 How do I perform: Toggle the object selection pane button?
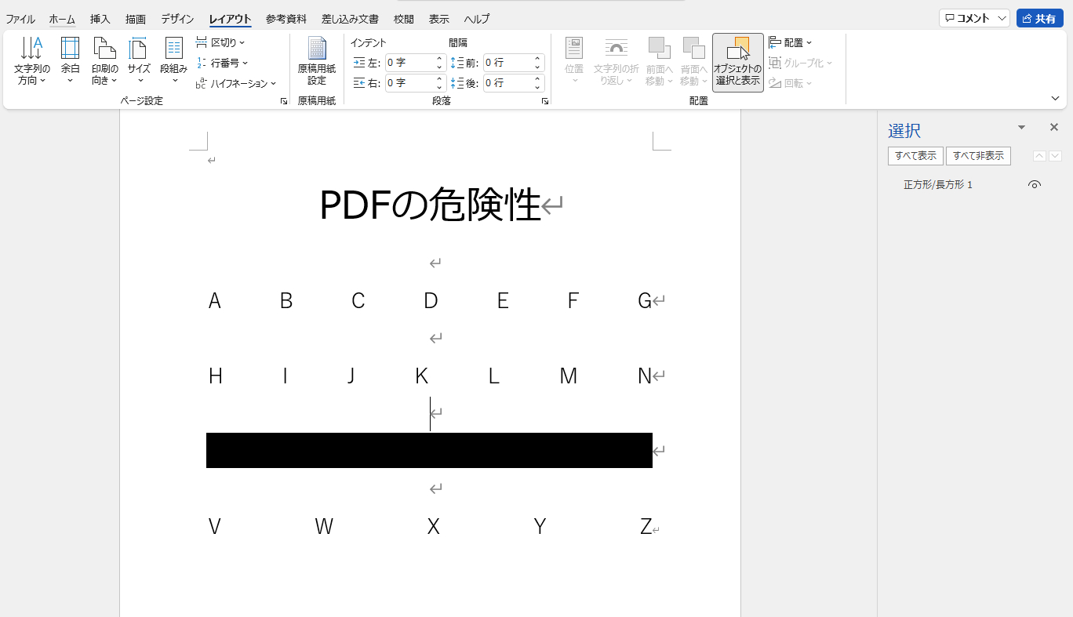[x=737, y=63]
